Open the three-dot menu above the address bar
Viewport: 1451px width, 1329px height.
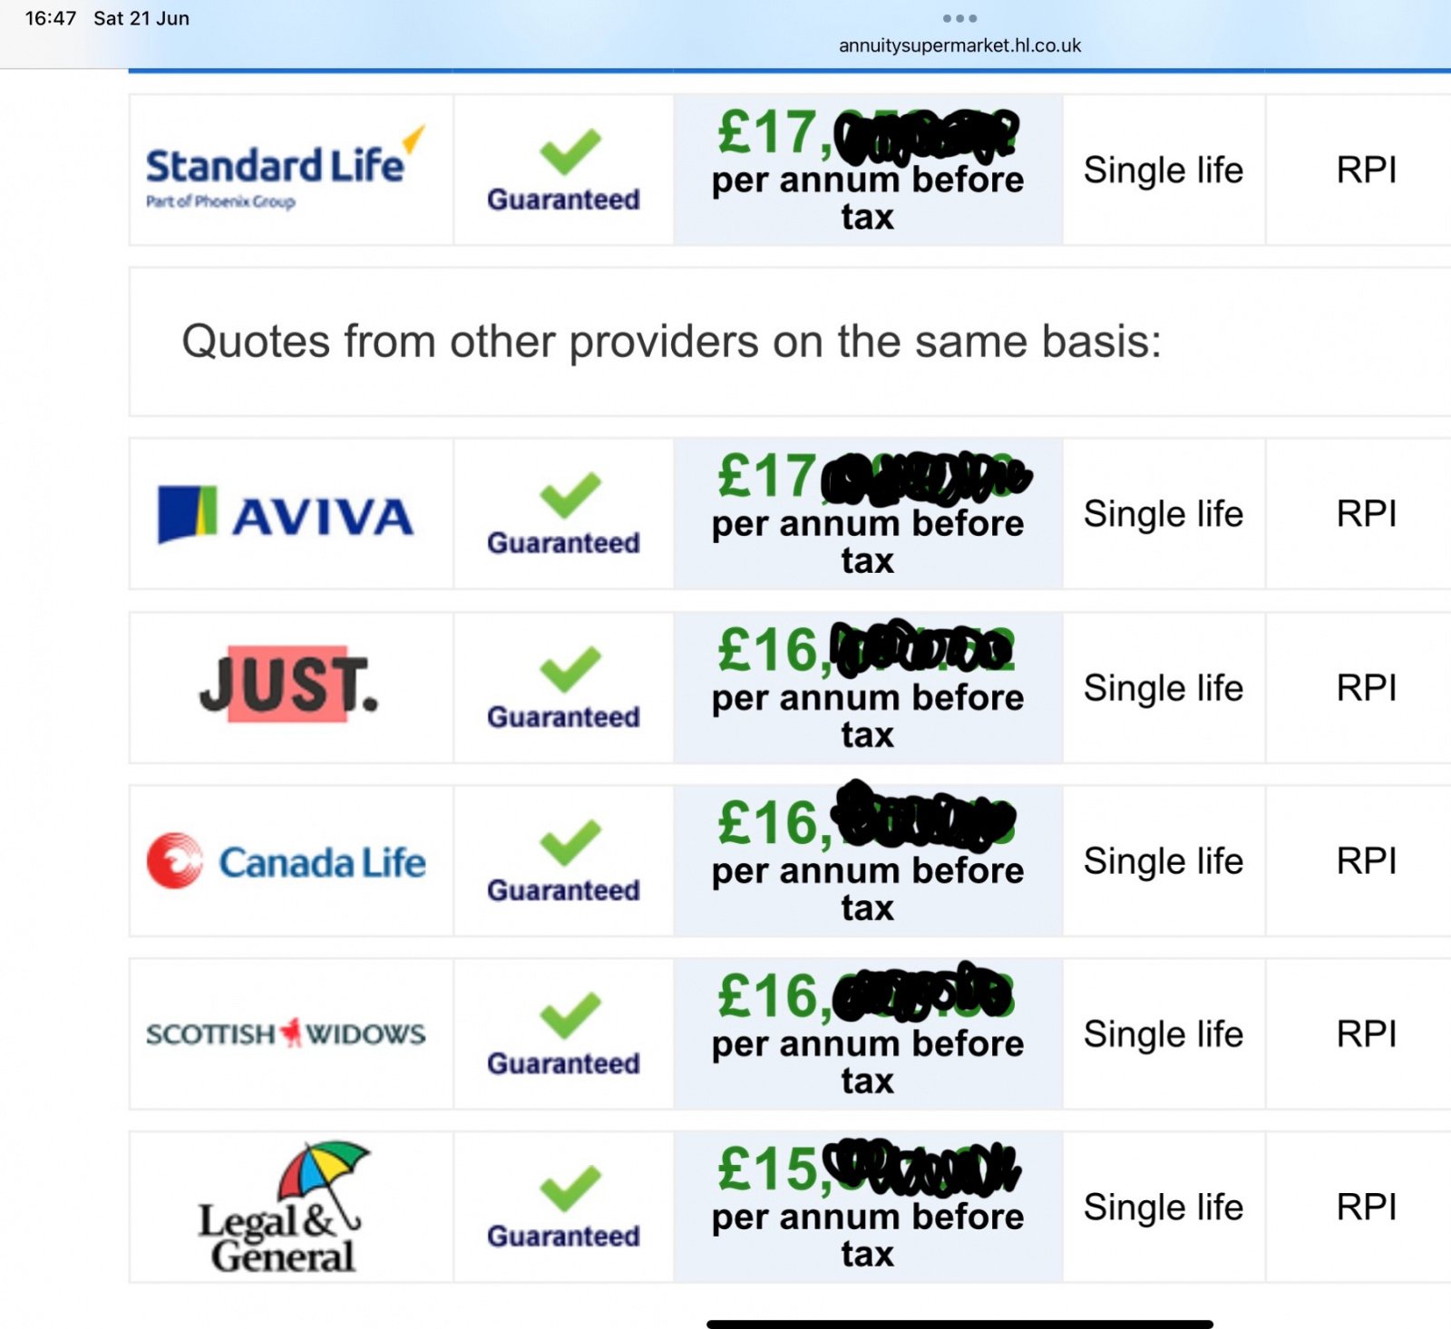tap(959, 18)
